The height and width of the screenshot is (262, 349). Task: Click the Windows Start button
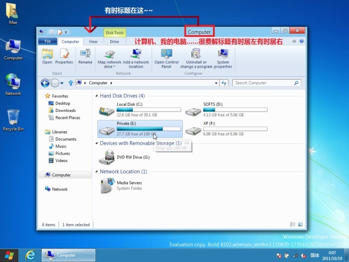pyautogui.click(x=9, y=255)
